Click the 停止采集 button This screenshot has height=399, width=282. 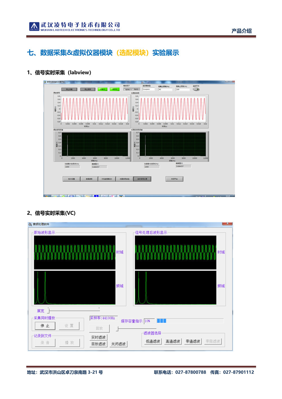click(69, 89)
